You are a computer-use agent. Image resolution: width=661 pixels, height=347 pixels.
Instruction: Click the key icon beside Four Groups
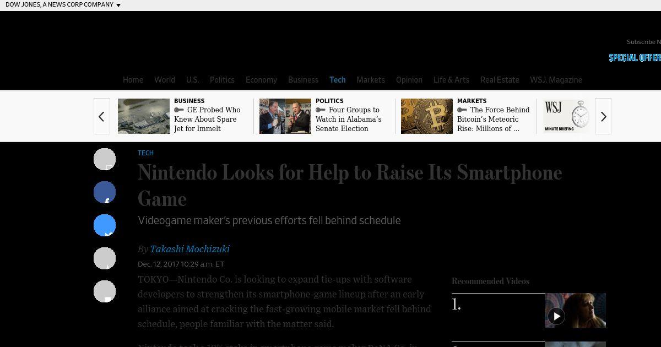click(x=321, y=110)
